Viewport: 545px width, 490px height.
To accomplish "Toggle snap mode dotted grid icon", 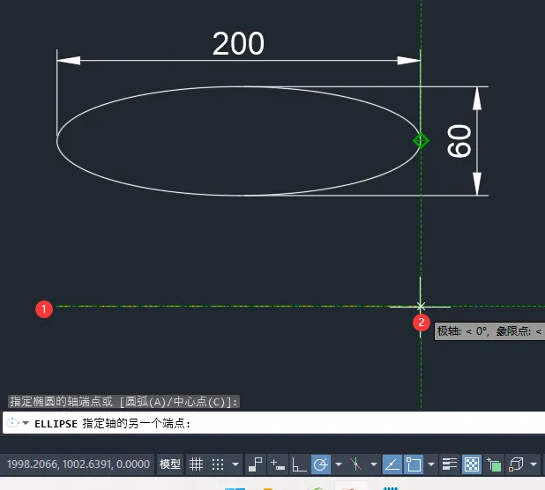I will point(218,464).
